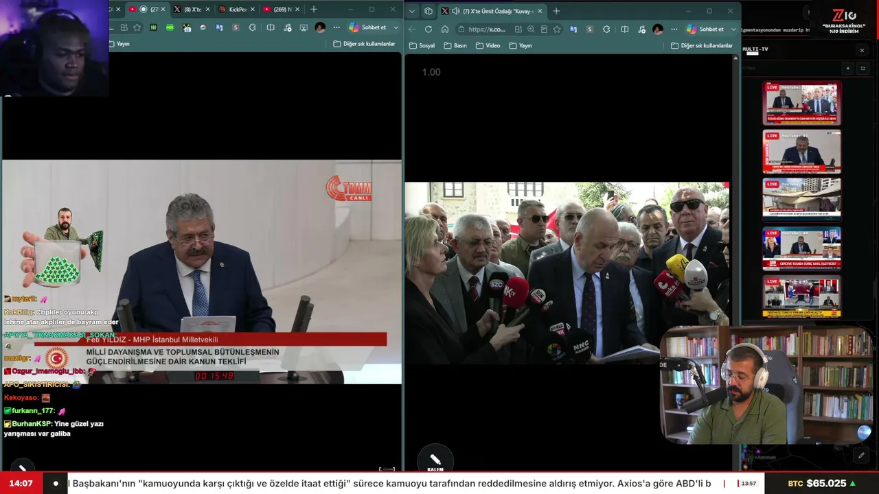
Task: Open the YouTube (269) tab in left browser
Action: tap(280, 10)
